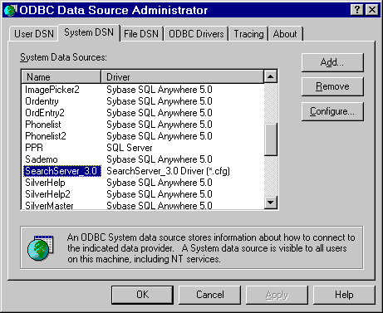
Task: Click the SearchServer_3.0 Driver (*.cfg) cell
Action: point(168,171)
